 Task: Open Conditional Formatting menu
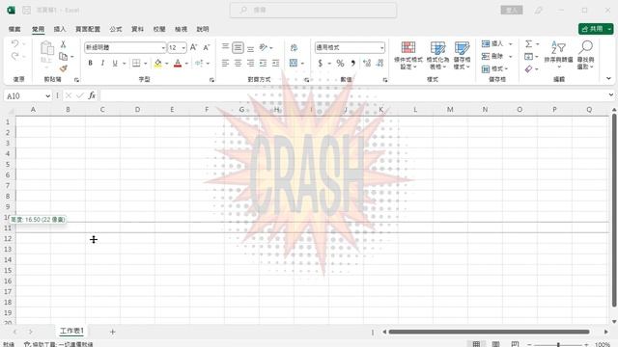pyautogui.click(x=408, y=55)
